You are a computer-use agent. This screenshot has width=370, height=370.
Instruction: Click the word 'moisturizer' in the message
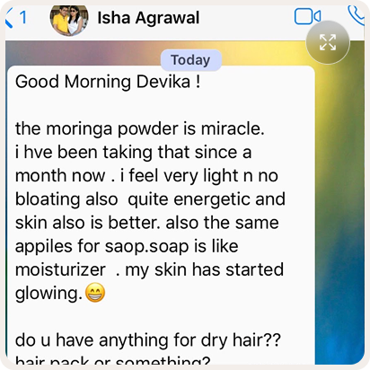(x=60, y=269)
